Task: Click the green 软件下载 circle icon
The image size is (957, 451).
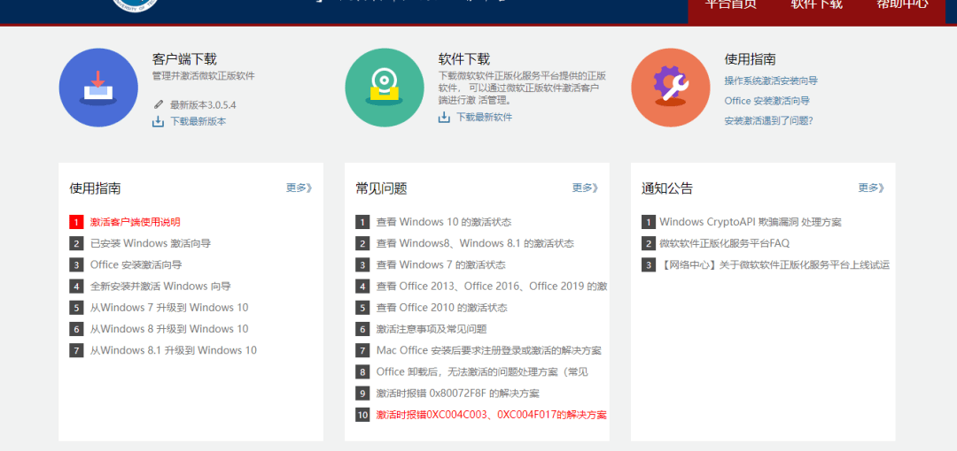Action: point(385,88)
